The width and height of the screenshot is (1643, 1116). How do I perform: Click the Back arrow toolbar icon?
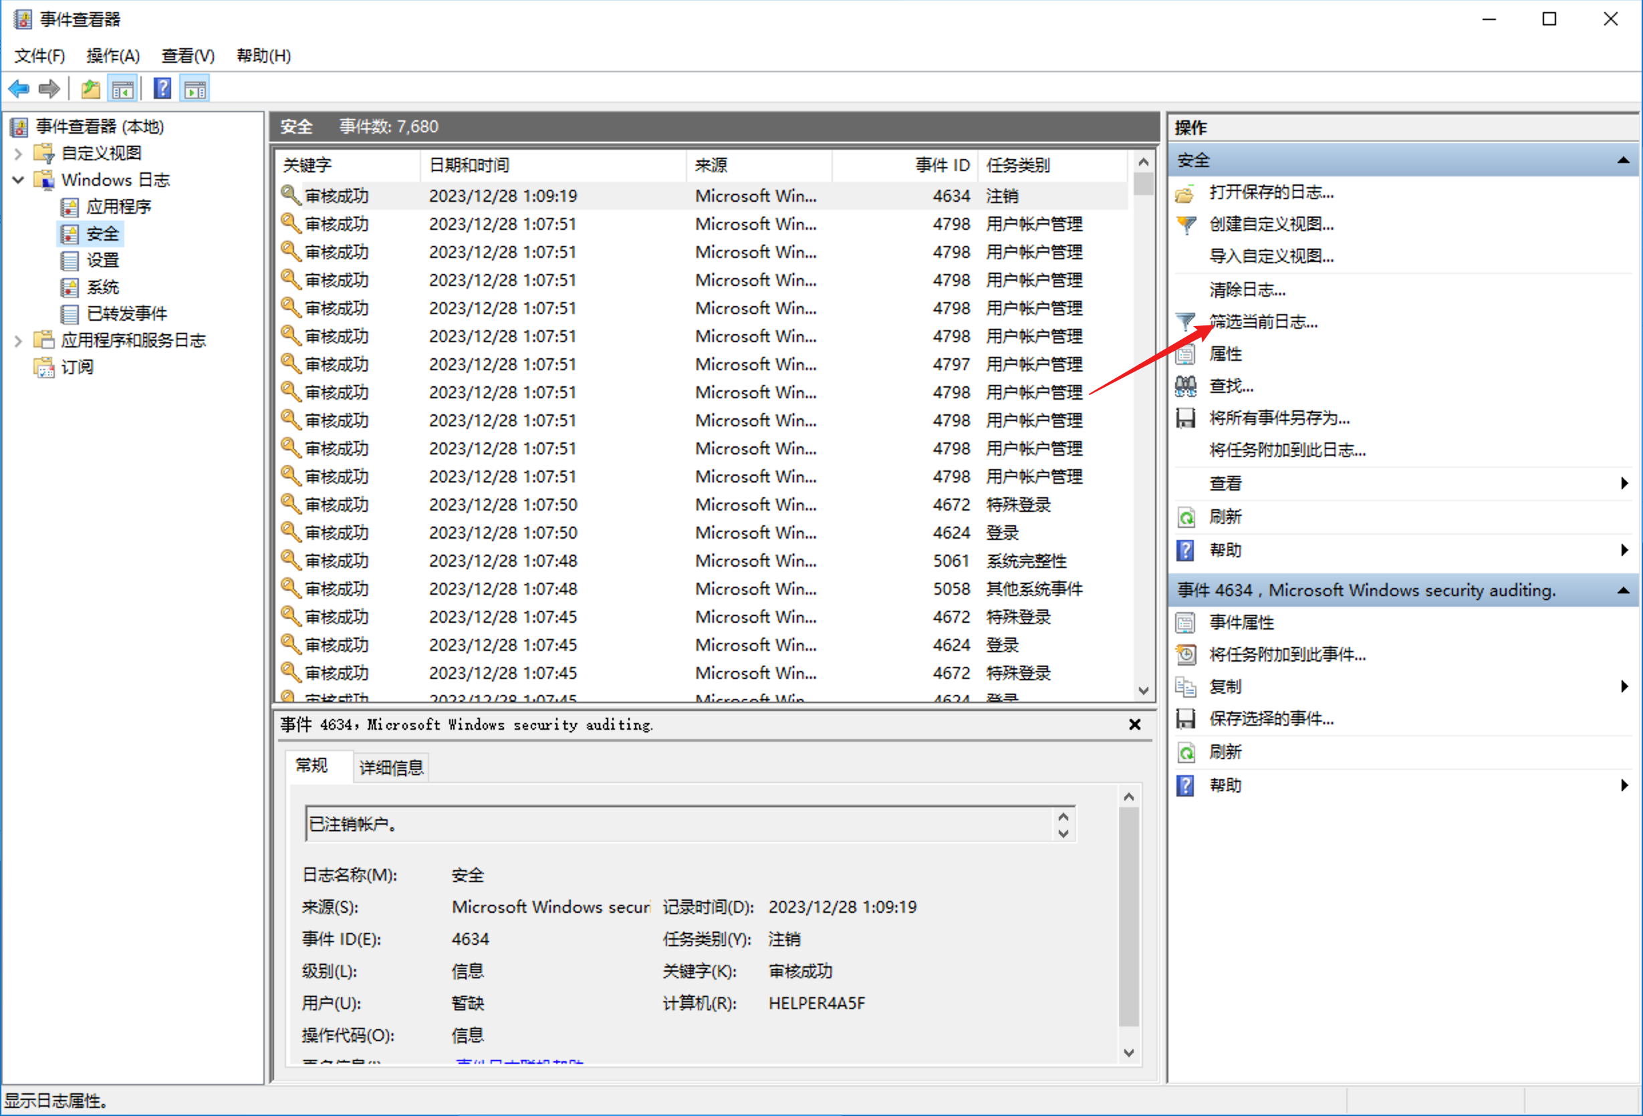pyautogui.click(x=19, y=89)
